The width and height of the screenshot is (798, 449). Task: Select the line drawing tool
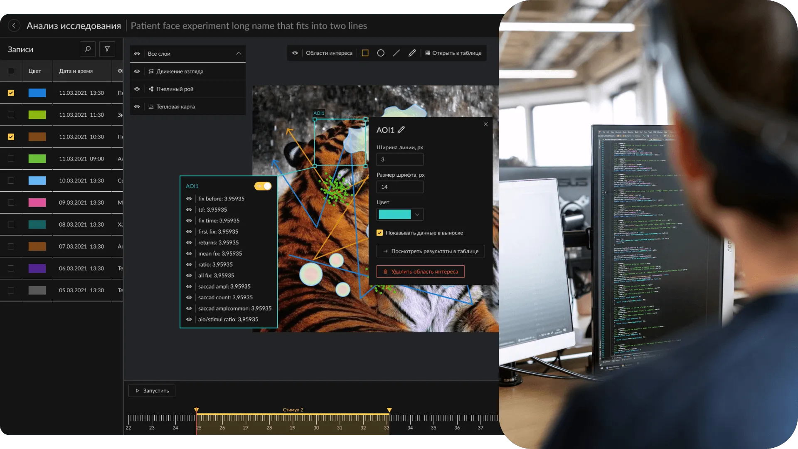click(396, 53)
